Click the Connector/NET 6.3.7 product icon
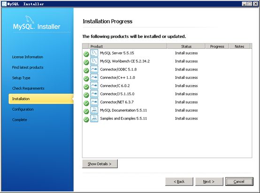This screenshot has width=260, height=193. point(94,102)
